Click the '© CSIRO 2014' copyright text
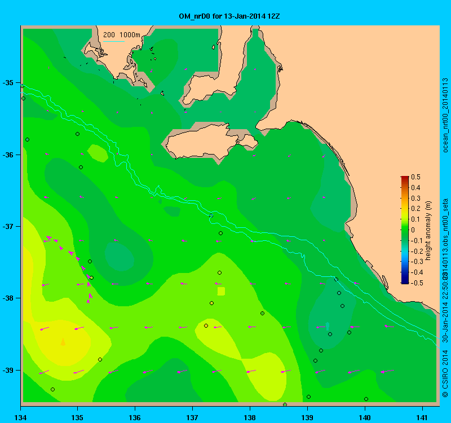Viewport: 451px width, 423px height. 445,373
